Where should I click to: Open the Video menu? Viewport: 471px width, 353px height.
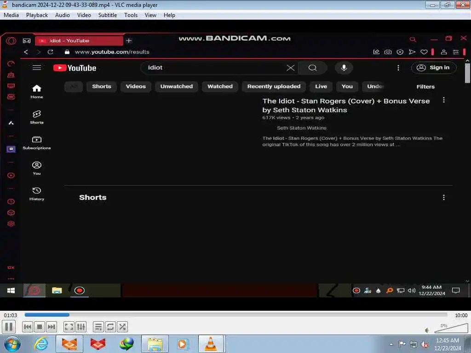[84, 15]
